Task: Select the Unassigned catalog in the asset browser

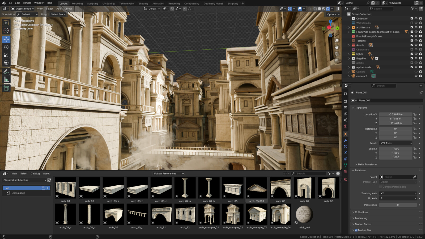Action: (18, 193)
